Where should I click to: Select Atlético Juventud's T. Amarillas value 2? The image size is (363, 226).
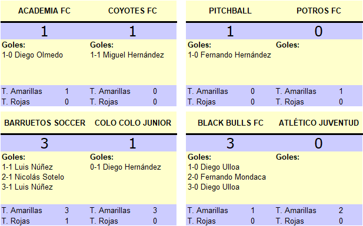(x=341, y=210)
